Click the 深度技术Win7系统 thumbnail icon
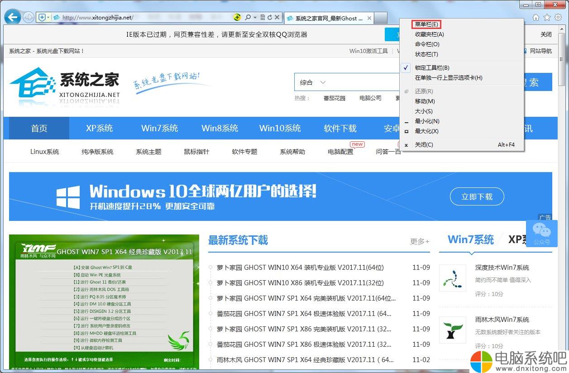Viewport: 569px width, 373px height. pyautogui.click(x=453, y=278)
